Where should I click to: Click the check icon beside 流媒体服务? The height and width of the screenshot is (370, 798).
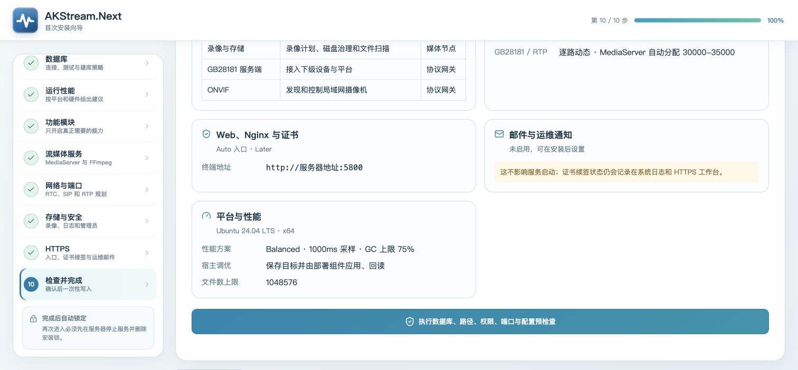pos(31,158)
